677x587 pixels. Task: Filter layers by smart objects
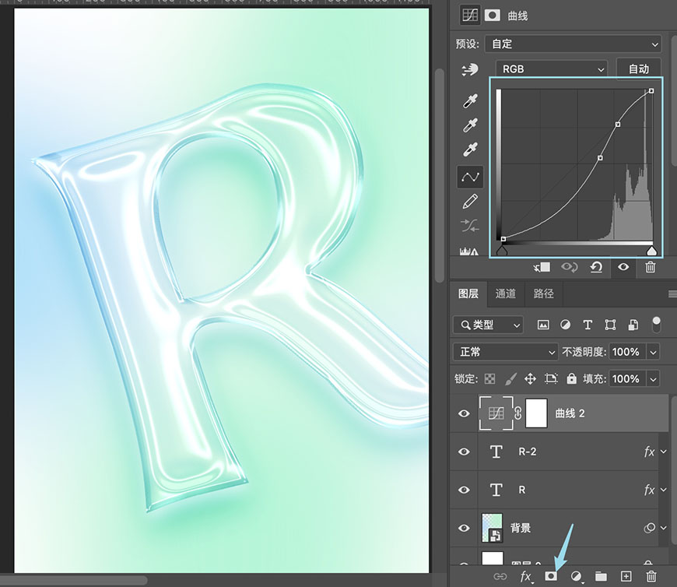click(633, 325)
